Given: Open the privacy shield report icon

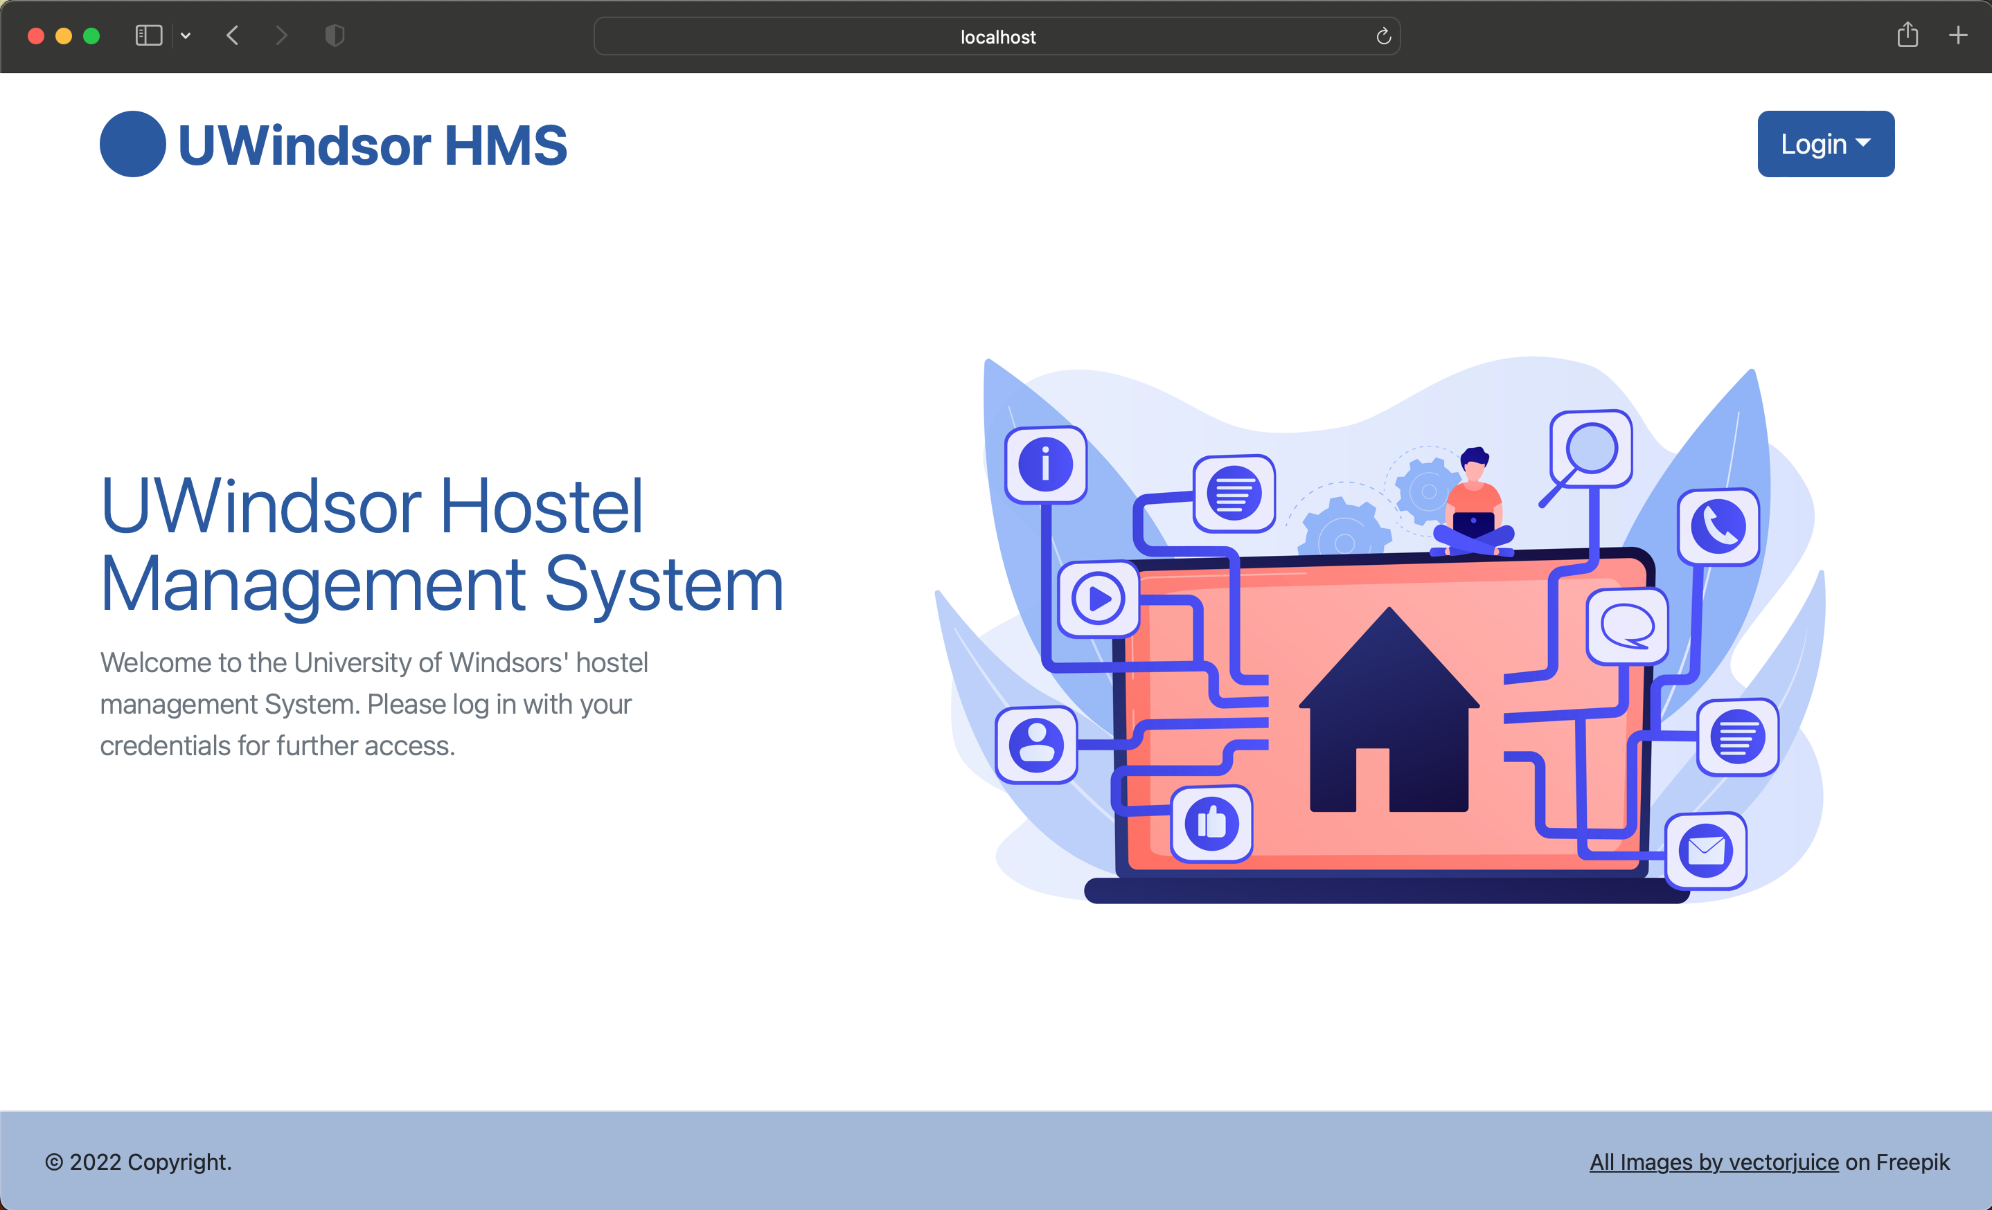Looking at the screenshot, I should click(x=335, y=35).
